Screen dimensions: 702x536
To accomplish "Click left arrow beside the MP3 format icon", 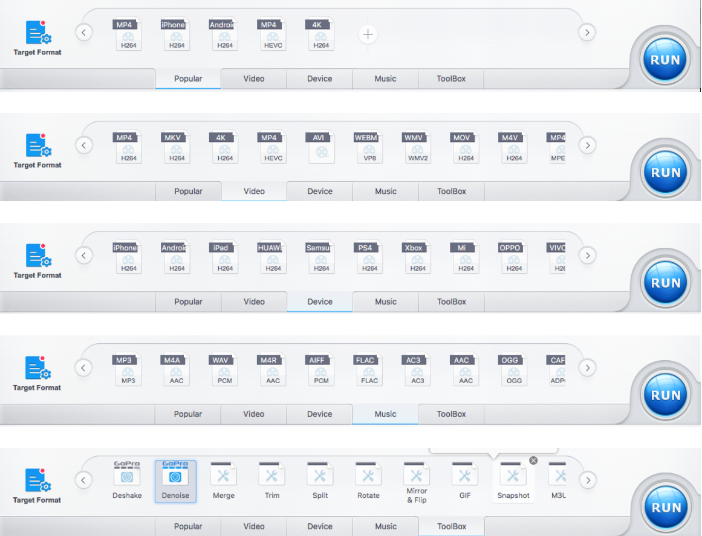I will (x=83, y=368).
